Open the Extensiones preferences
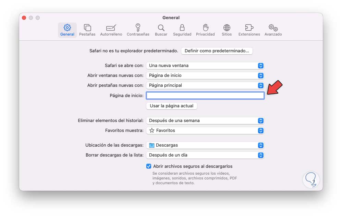 click(x=249, y=30)
